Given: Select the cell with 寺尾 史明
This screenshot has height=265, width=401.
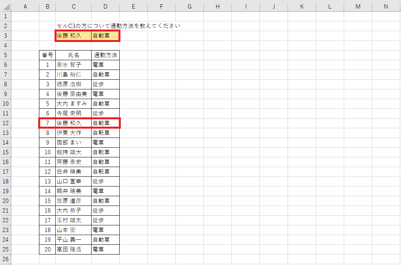Looking at the screenshot, I should 73,113.
